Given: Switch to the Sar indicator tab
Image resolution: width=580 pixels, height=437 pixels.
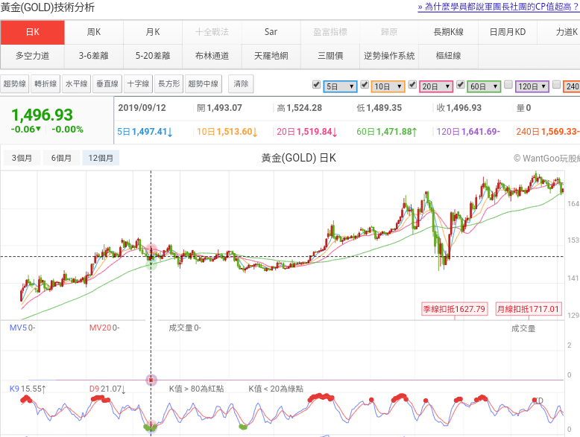Looking at the screenshot, I should [271, 32].
